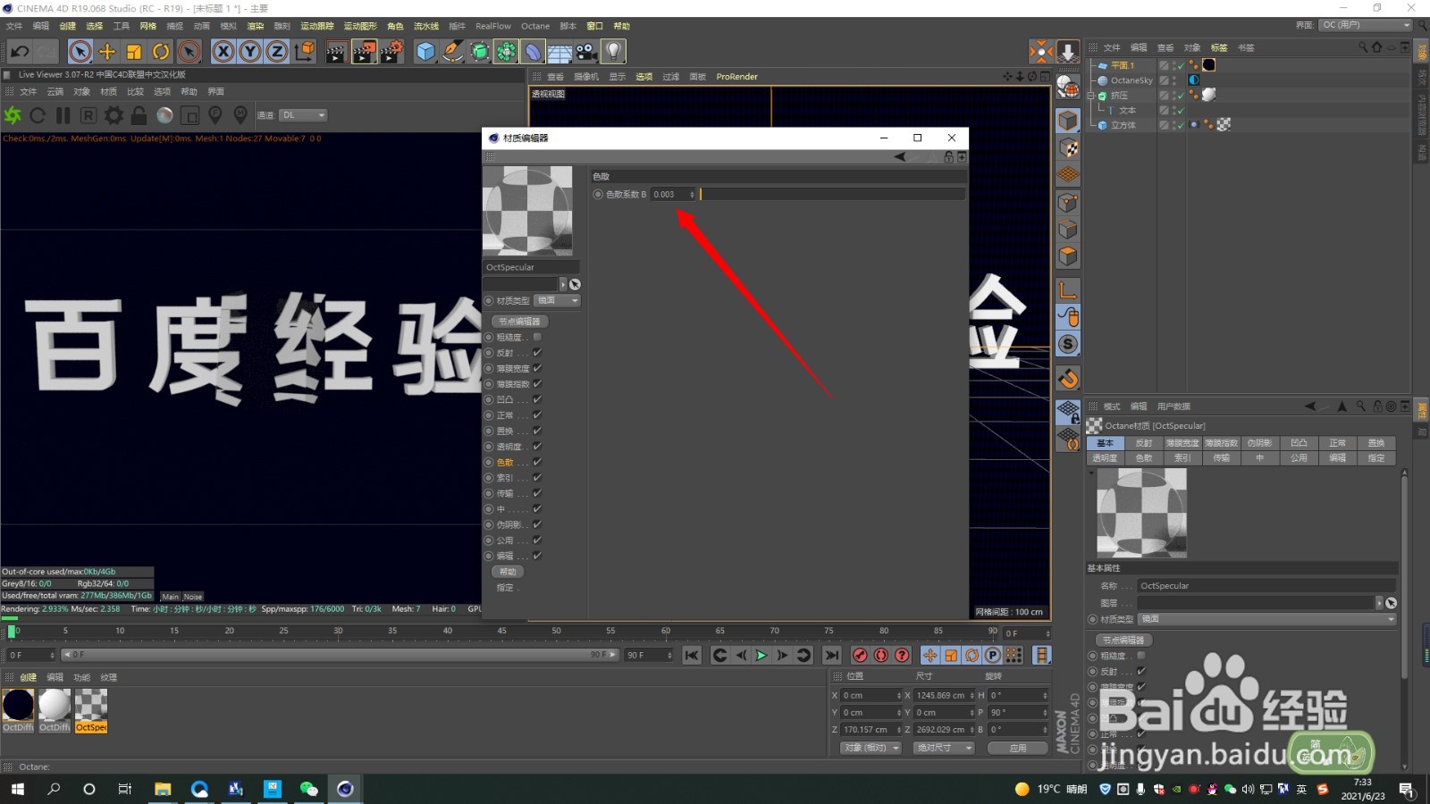Image resolution: width=1430 pixels, height=804 pixels.
Task: Click the 应用 button in coordinates panel
Action: pos(1018,748)
